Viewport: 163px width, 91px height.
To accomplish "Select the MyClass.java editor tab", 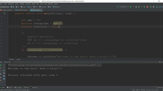I will (x=36, y=10).
